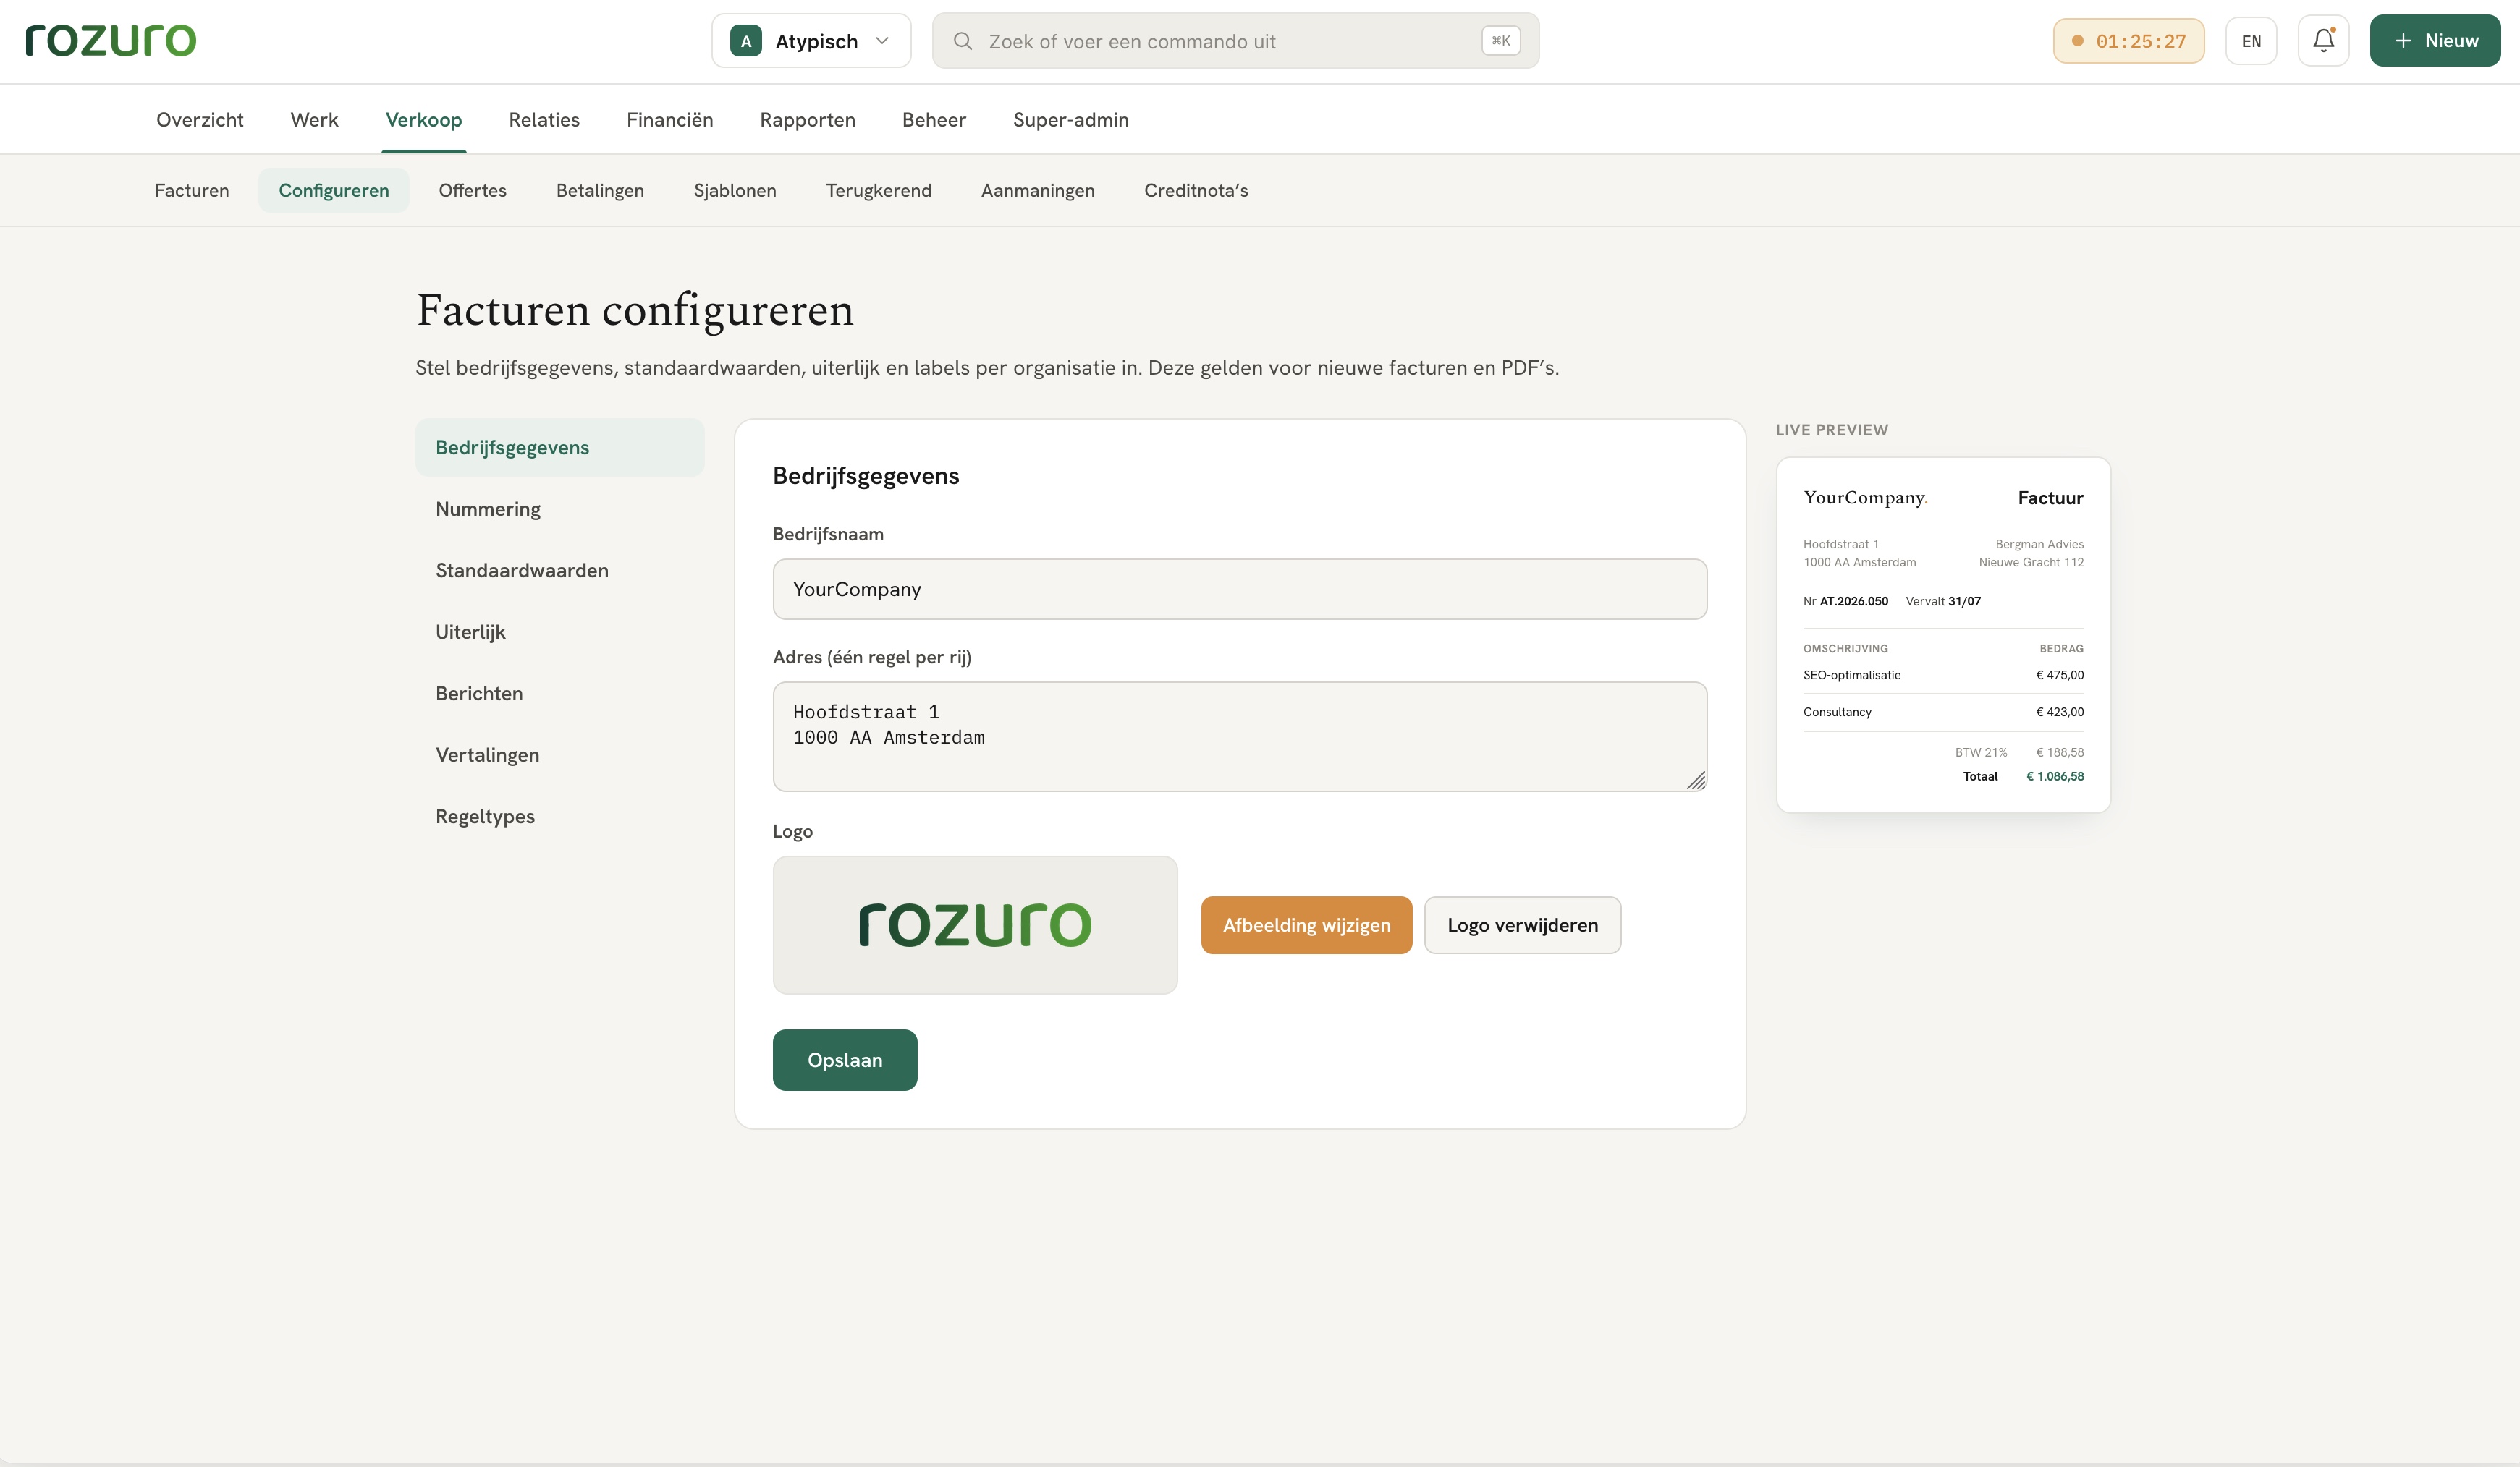2520x1467 pixels.
Task: Click Afbeelding wijzigen button
Action: [1306, 925]
